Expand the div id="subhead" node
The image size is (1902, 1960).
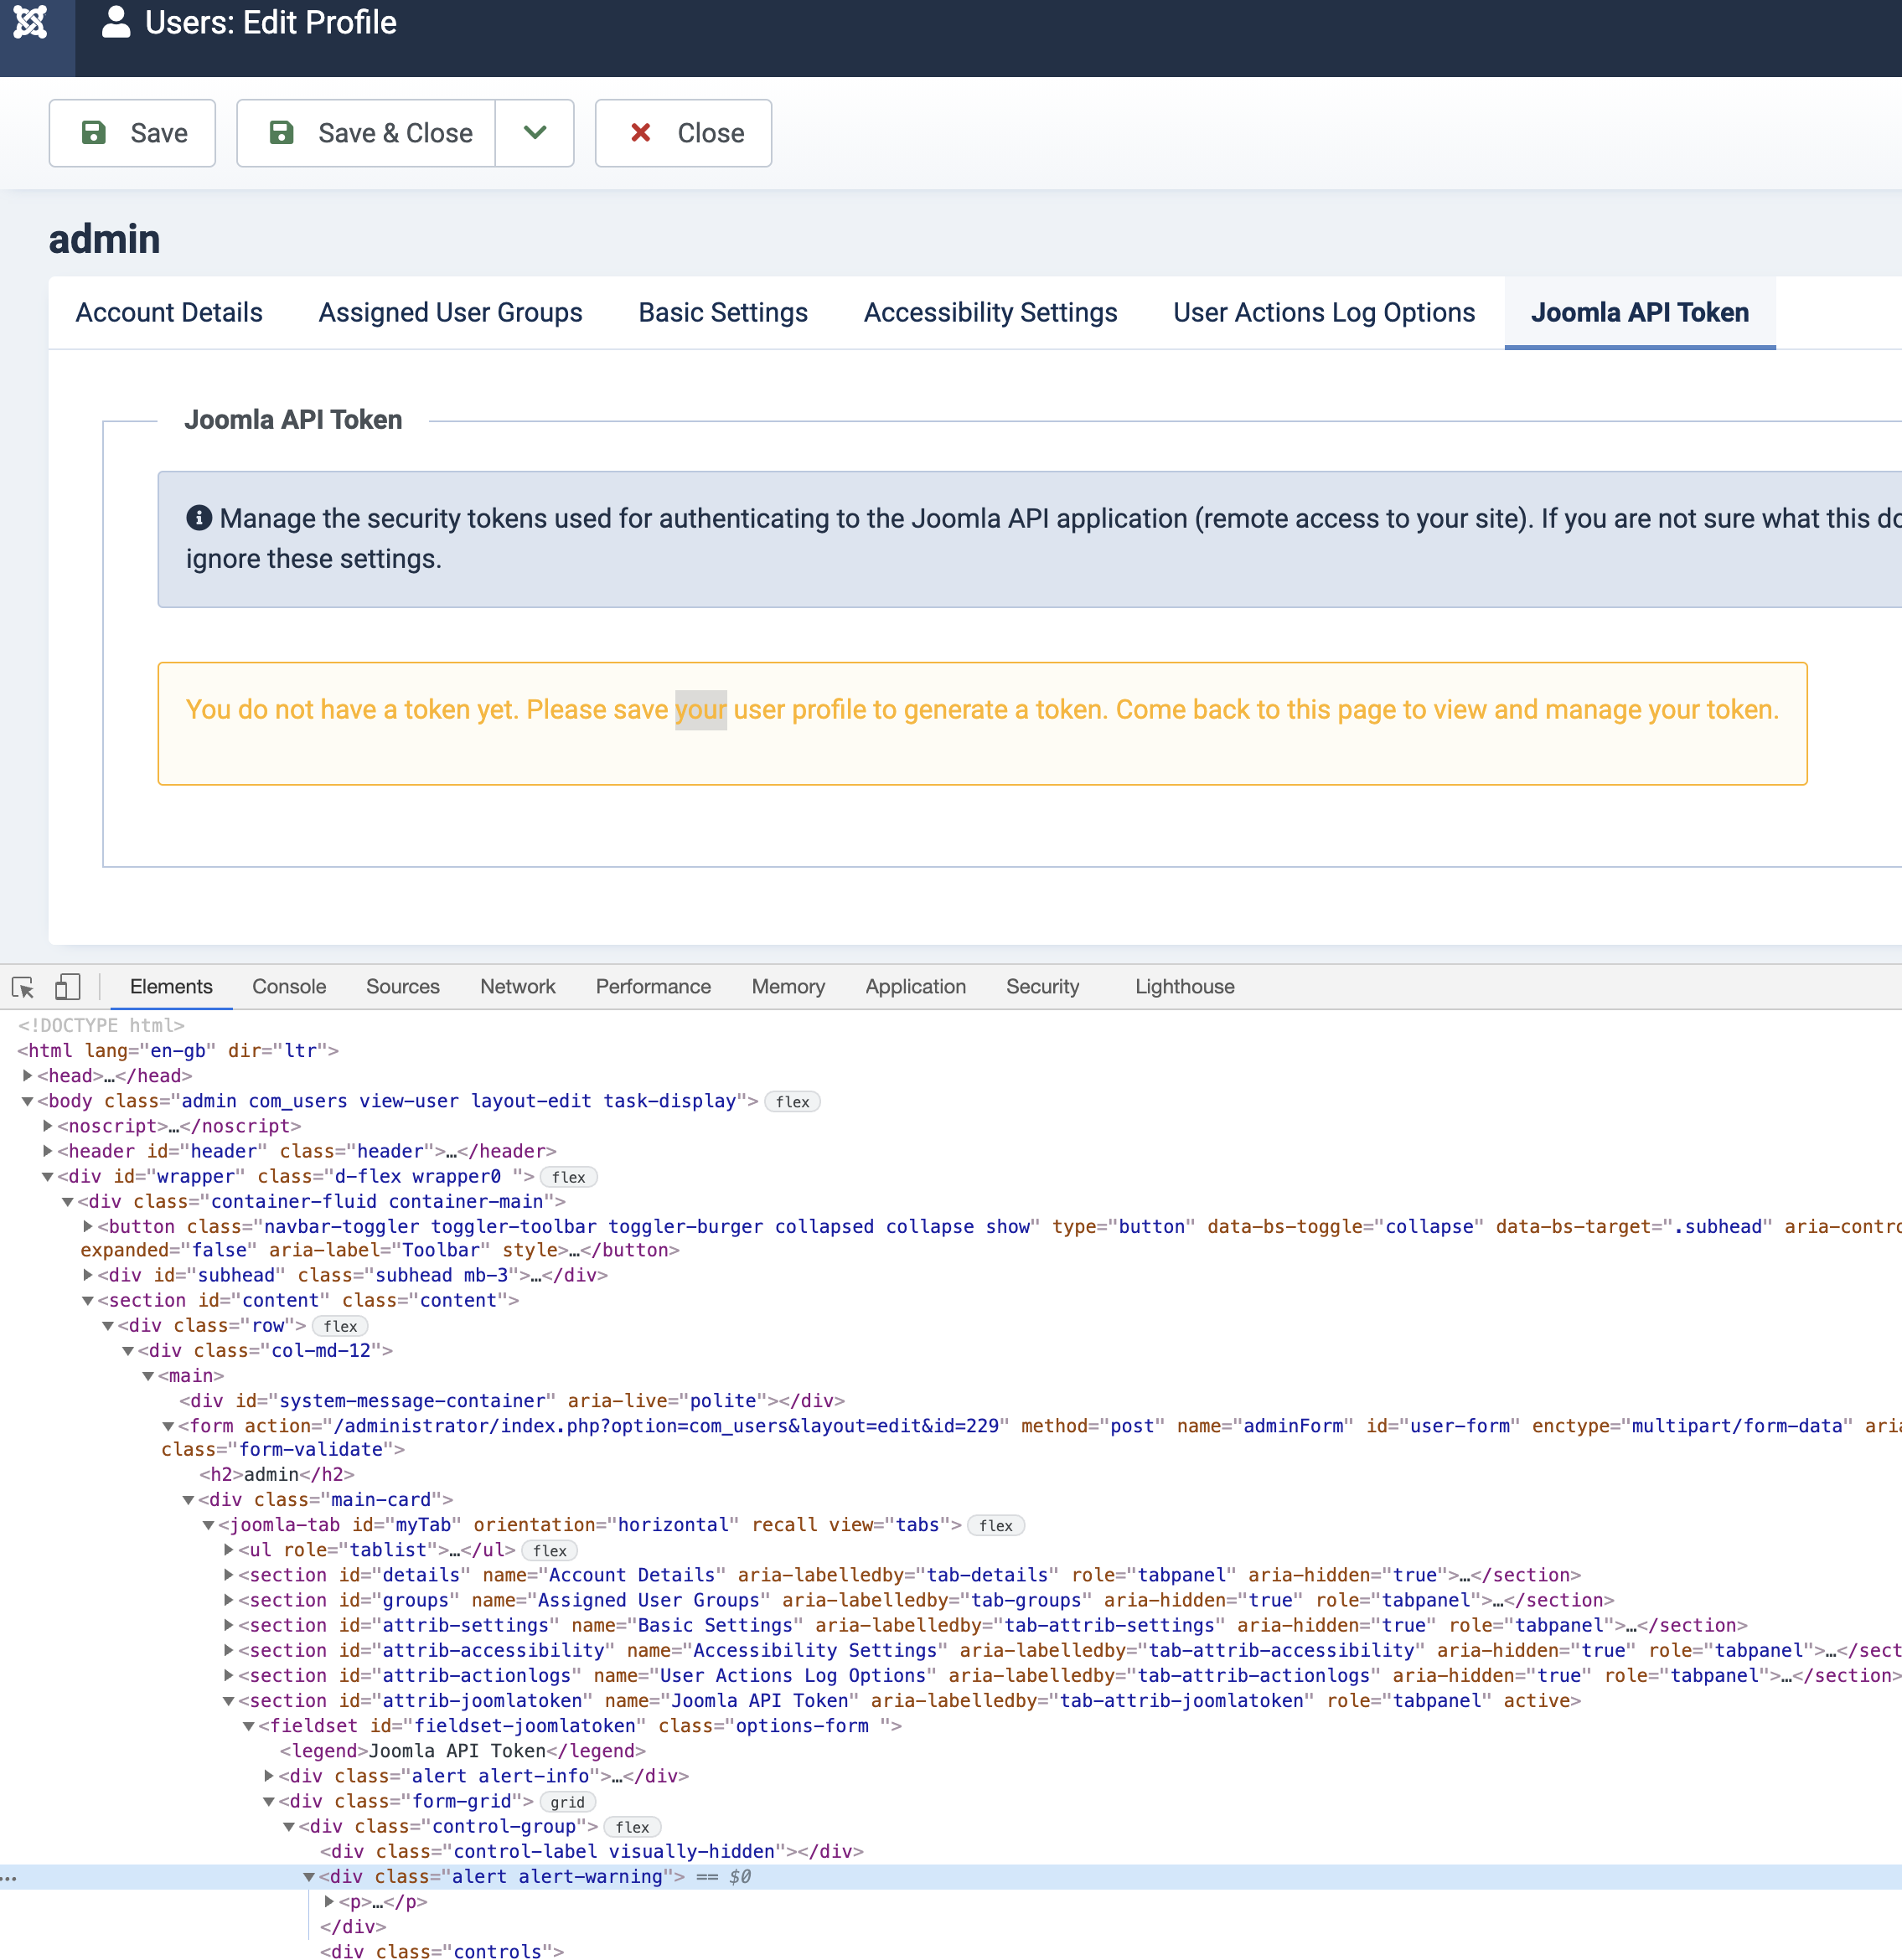88,1276
